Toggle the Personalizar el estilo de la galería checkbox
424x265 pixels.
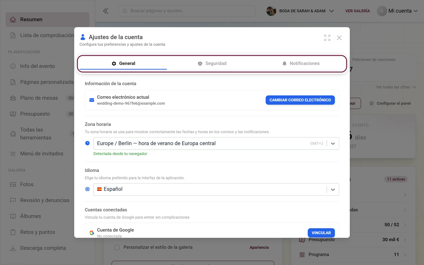click(117, 247)
